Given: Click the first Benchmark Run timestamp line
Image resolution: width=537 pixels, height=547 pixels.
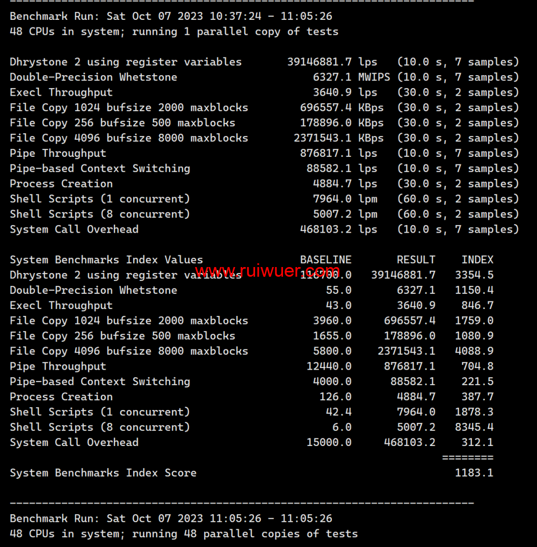Looking at the screenshot, I should pos(171,16).
